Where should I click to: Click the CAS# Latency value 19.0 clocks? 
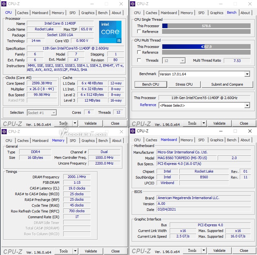(77, 188)
